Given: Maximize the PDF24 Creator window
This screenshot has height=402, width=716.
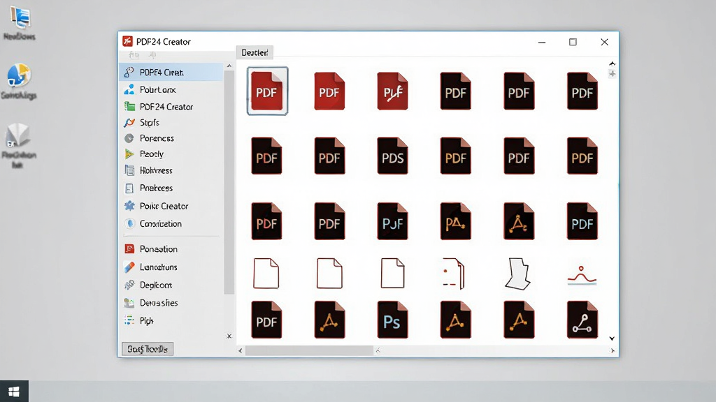Looking at the screenshot, I should point(573,42).
